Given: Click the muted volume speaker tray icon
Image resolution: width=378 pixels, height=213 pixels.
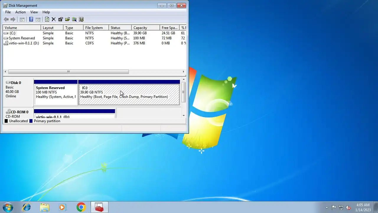Looking at the screenshot, I should (348, 207).
